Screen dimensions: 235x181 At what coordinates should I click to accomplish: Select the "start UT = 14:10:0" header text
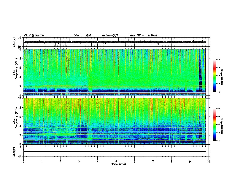click(143, 35)
